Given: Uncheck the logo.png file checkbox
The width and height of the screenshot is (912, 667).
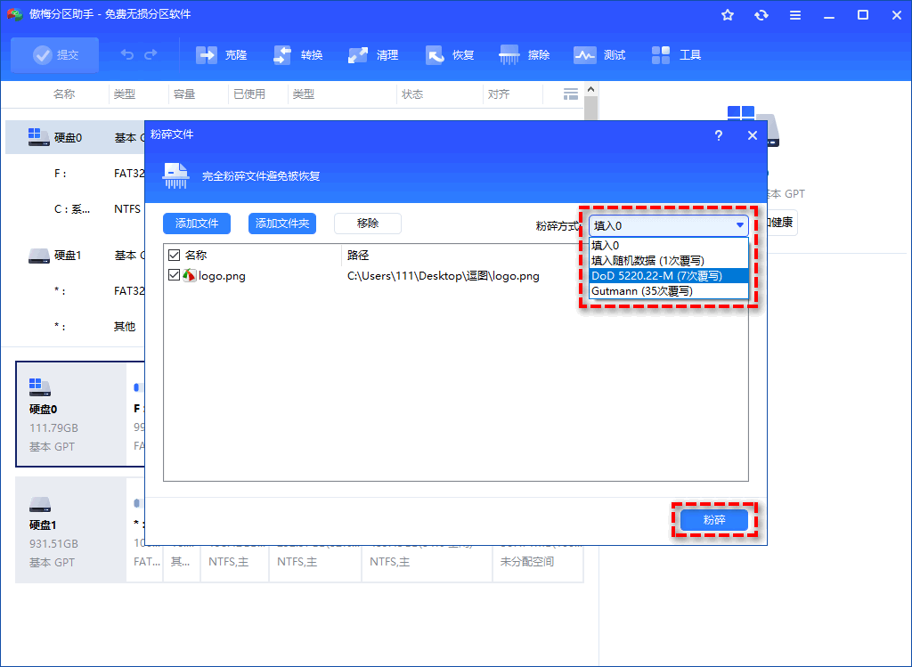Looking at the screenshot, I should 175,276.
